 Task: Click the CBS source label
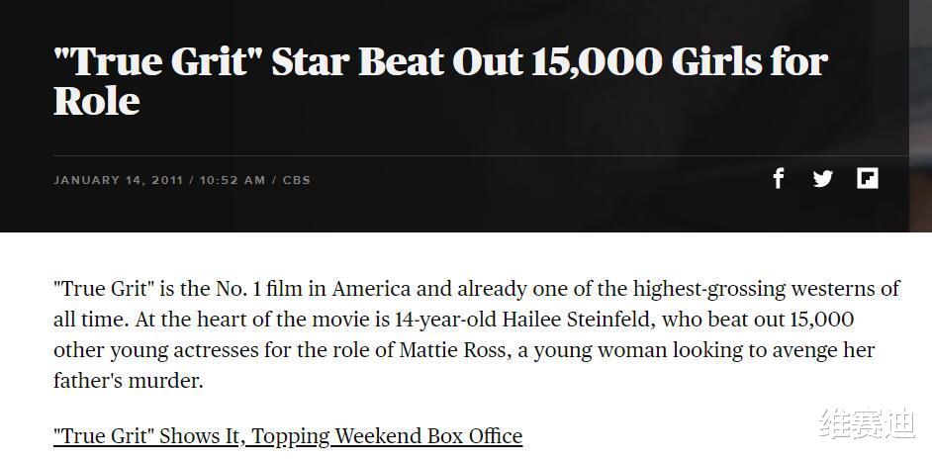pyautogui.click(x=297, y=180)
